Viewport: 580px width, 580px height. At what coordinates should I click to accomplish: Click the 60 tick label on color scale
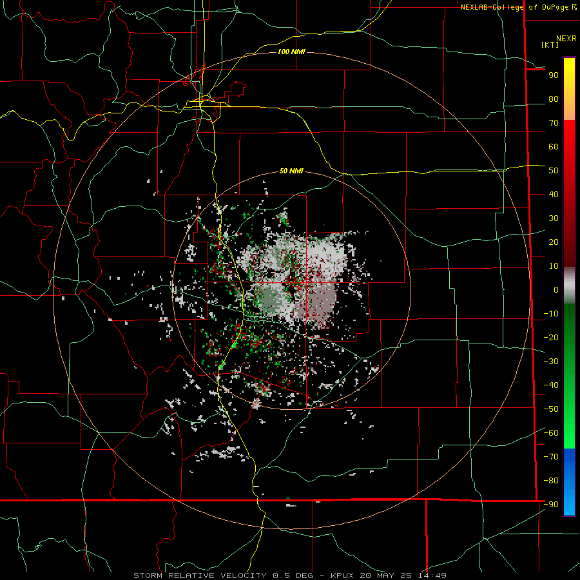pos(554,147)
